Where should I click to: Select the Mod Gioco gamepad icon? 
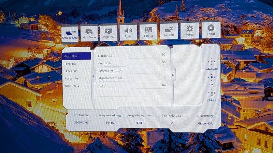(x=89, y=32)
